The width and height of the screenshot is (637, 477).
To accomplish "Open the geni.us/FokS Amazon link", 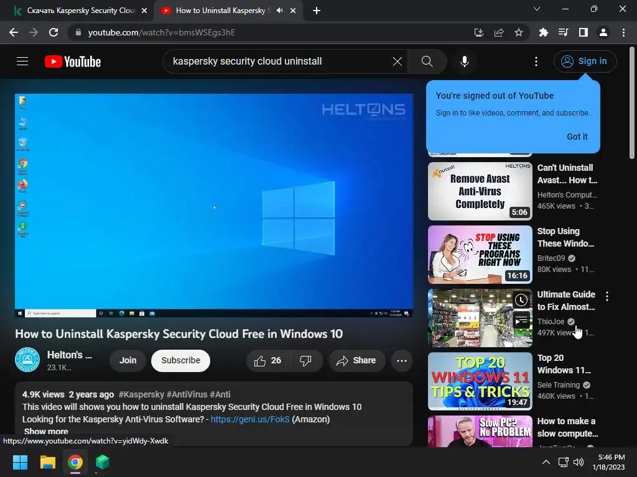I will pos(250,419).
